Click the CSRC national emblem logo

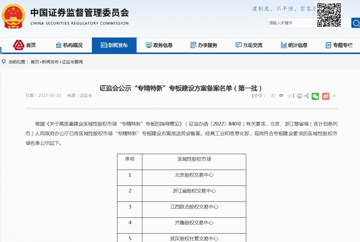coord(13,16)
